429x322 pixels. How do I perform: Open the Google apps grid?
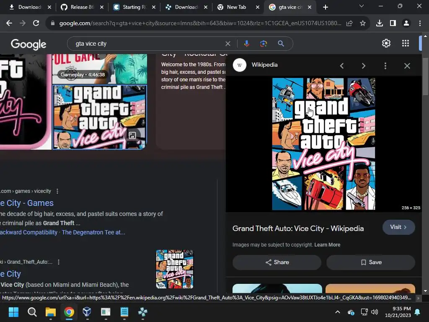[x=406, y=43]
